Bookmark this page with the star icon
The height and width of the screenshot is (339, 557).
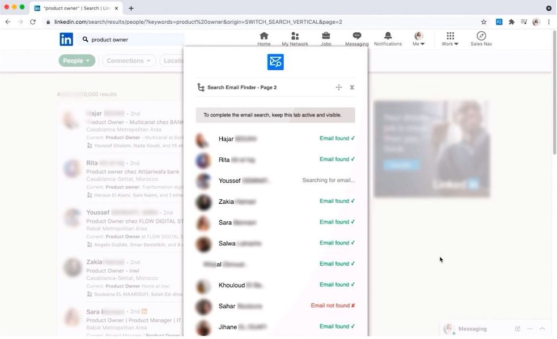click(x=483, y=22)
